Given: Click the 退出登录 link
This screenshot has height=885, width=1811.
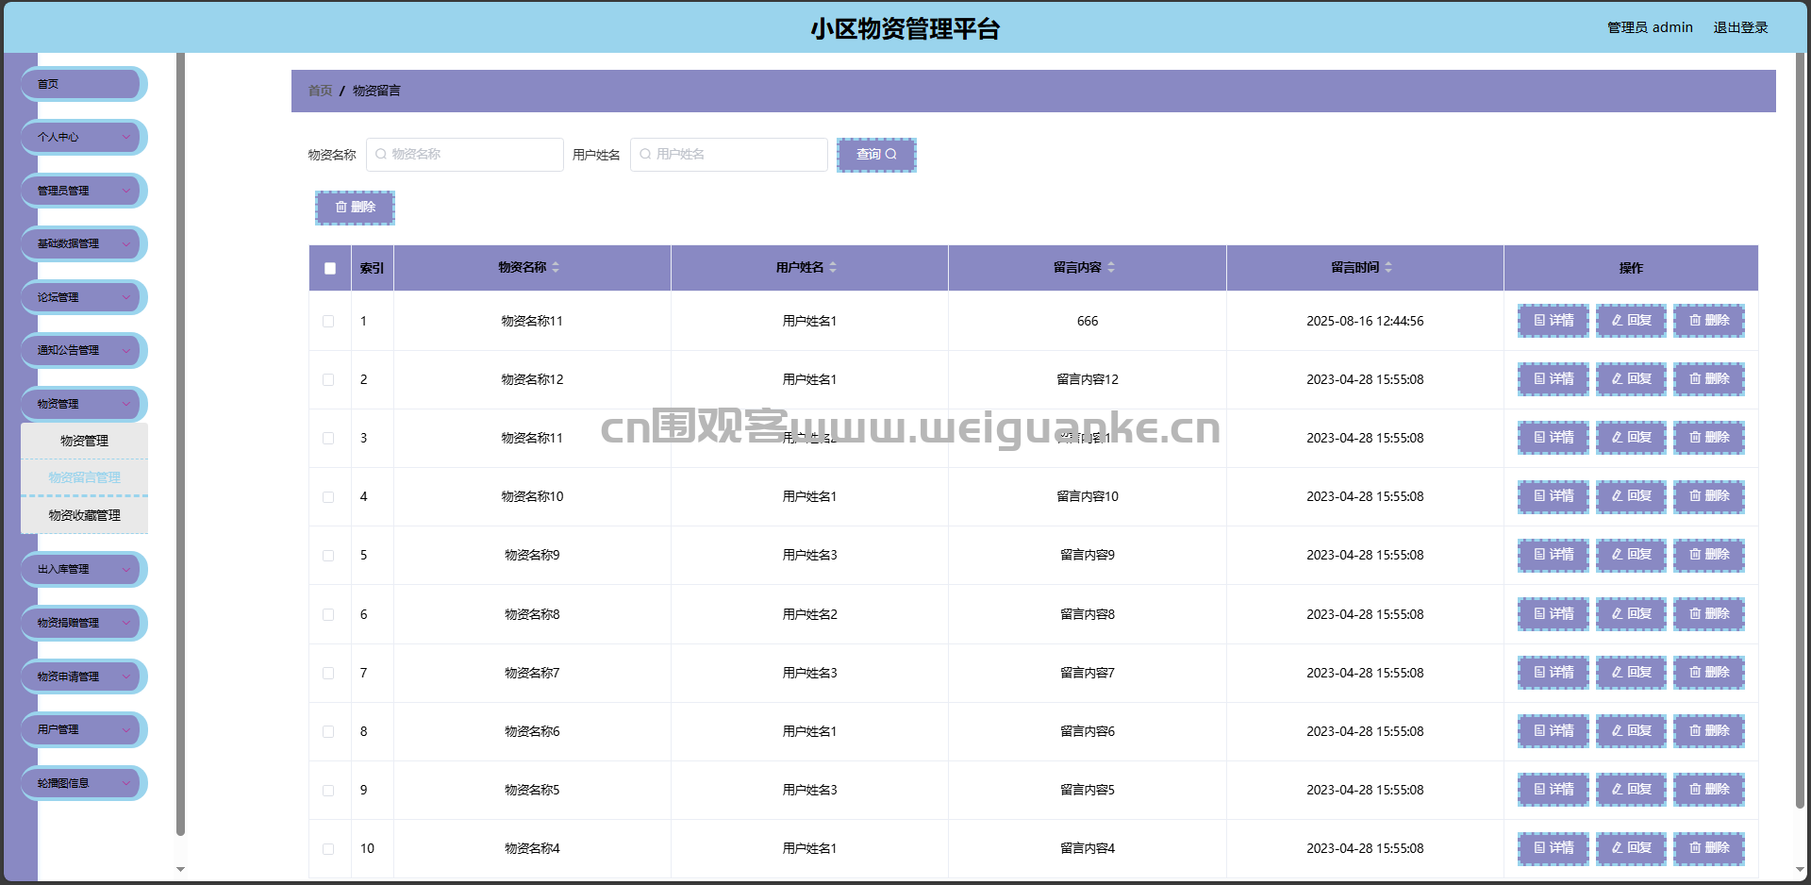Looking at the screenshot, I should (1740, 27).
